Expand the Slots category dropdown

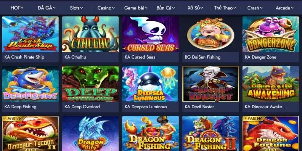pyautogui.click(x=76, y=8)
